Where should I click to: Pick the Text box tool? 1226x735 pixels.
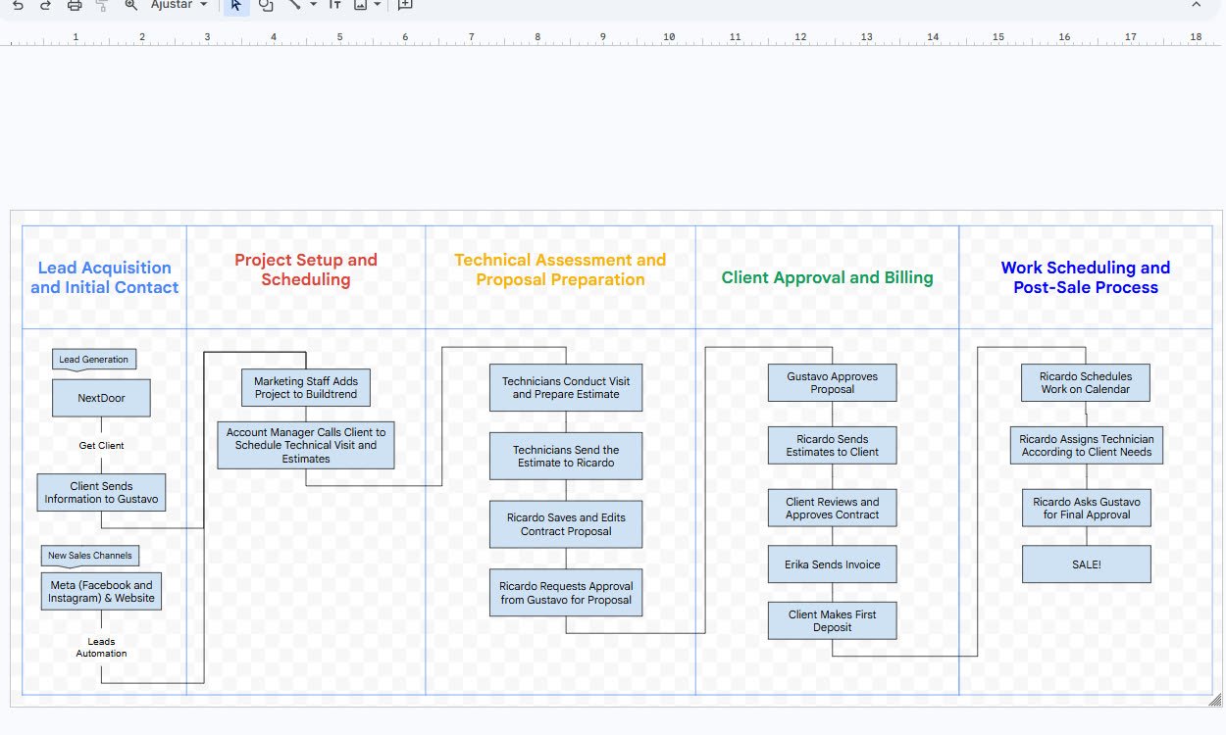pos(335,5)
